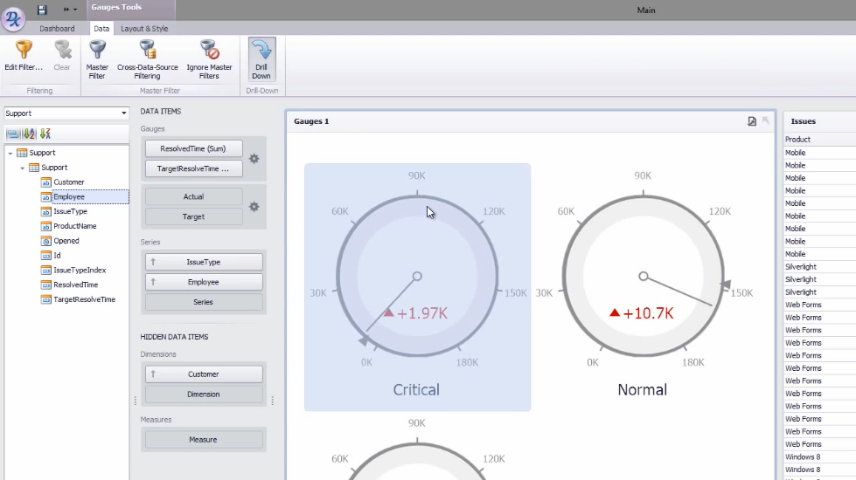Switch to the Layout & Style tab
The height and width of the screenshot is (480, 856).
(144, 28)
